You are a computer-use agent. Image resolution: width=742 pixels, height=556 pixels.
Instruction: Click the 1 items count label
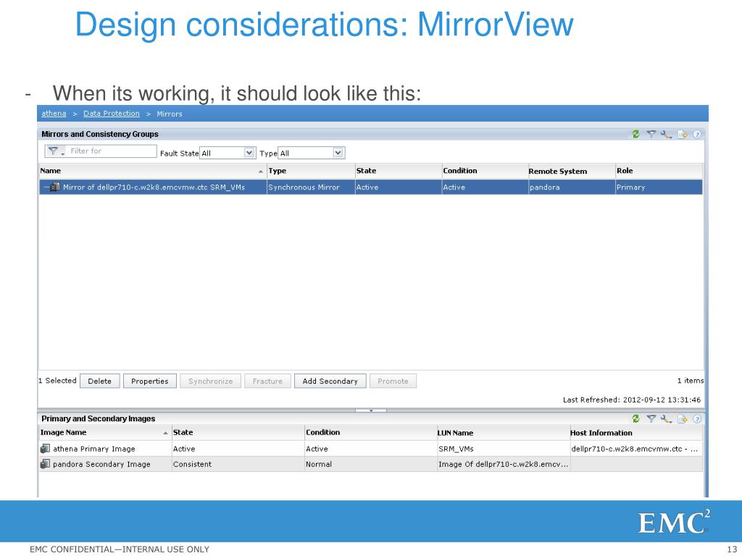tap(691, 381)
